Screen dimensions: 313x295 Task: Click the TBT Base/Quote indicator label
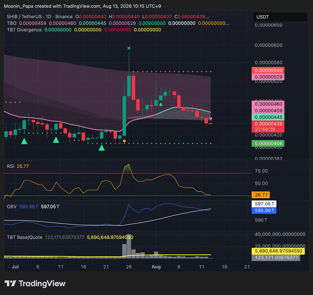(x=25, y=237)
